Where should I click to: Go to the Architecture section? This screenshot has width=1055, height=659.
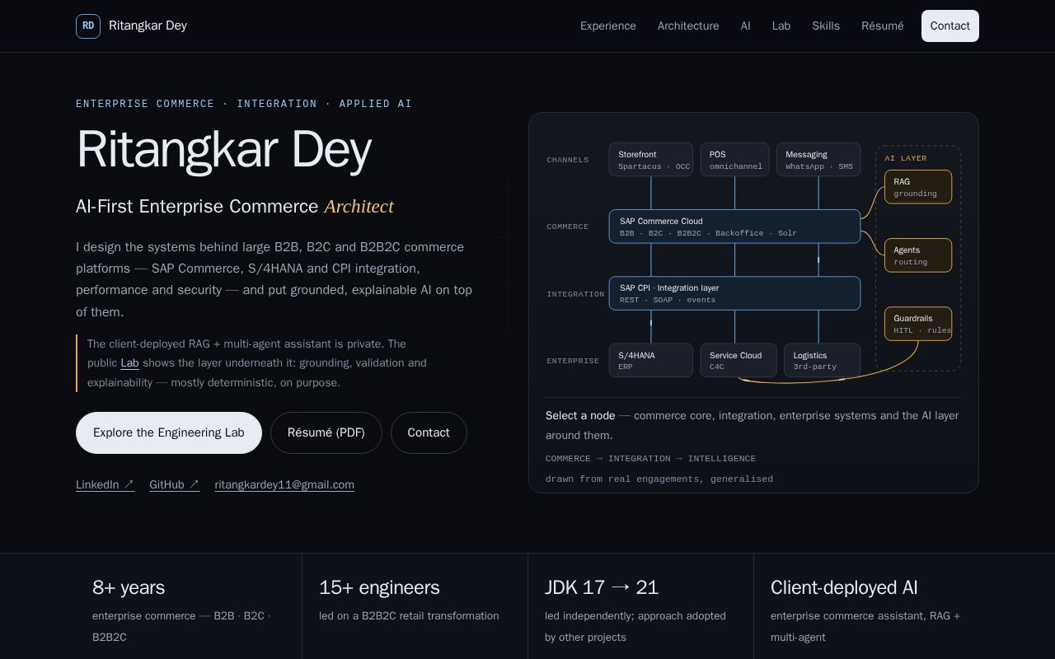coord(688,26)
